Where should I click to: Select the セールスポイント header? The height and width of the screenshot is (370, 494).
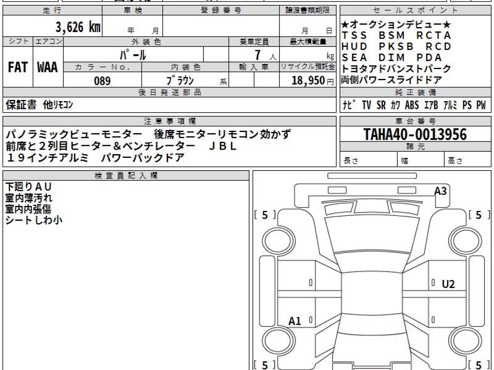[x=416, y=11]
